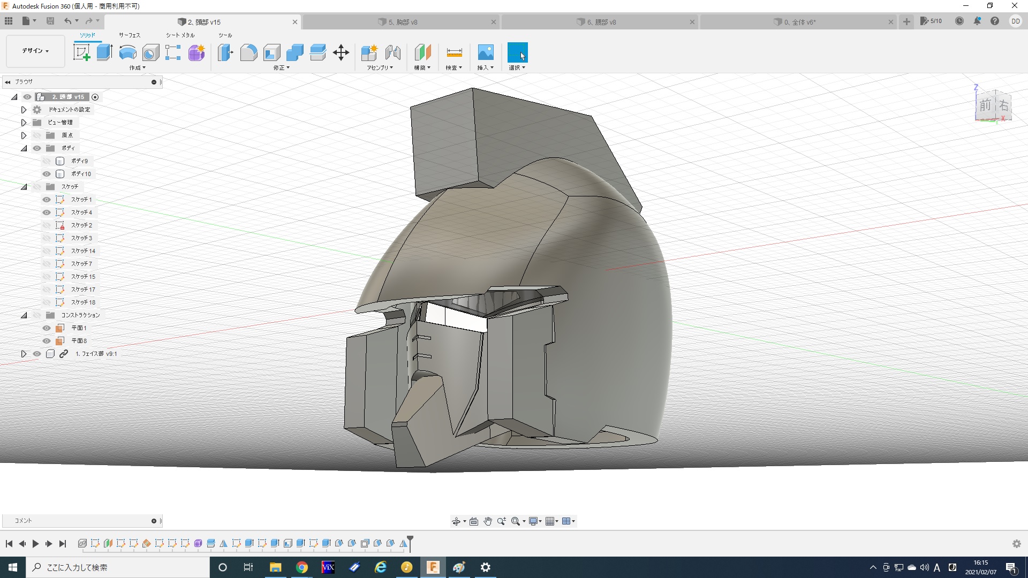Click Chrome in the Windows taskbar
The height and width of the screenshot is (578, 1028).
[x=302, y=567]
